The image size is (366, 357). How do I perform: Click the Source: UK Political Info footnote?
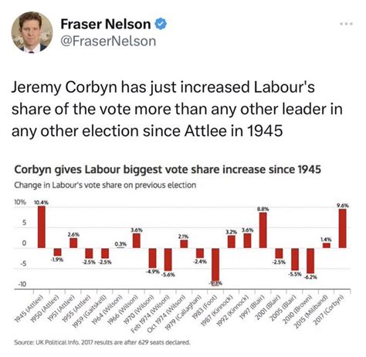102,342
